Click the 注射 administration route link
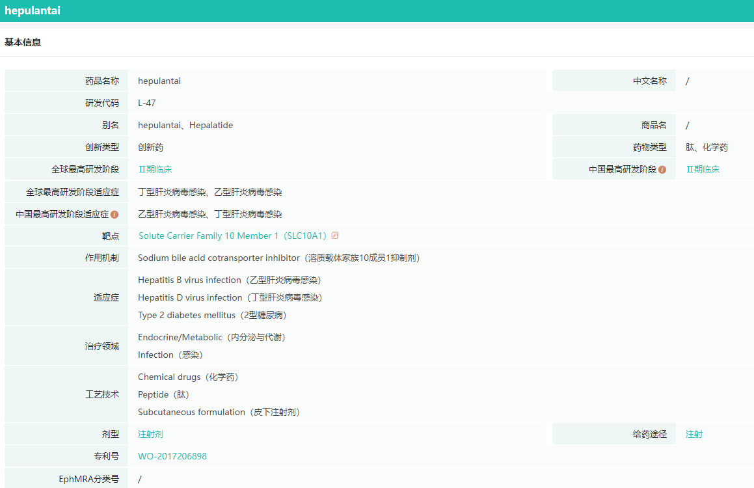Screen dimensions: 754x488 coord(694,434)
